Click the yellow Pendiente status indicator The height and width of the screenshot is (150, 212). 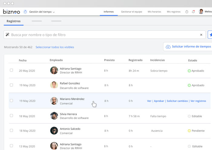click(189, 131)
